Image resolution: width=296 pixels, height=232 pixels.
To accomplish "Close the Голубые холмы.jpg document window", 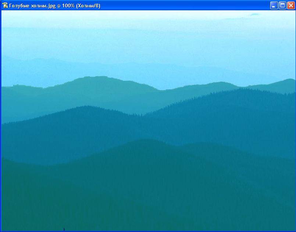I will (x=291, y=6).
